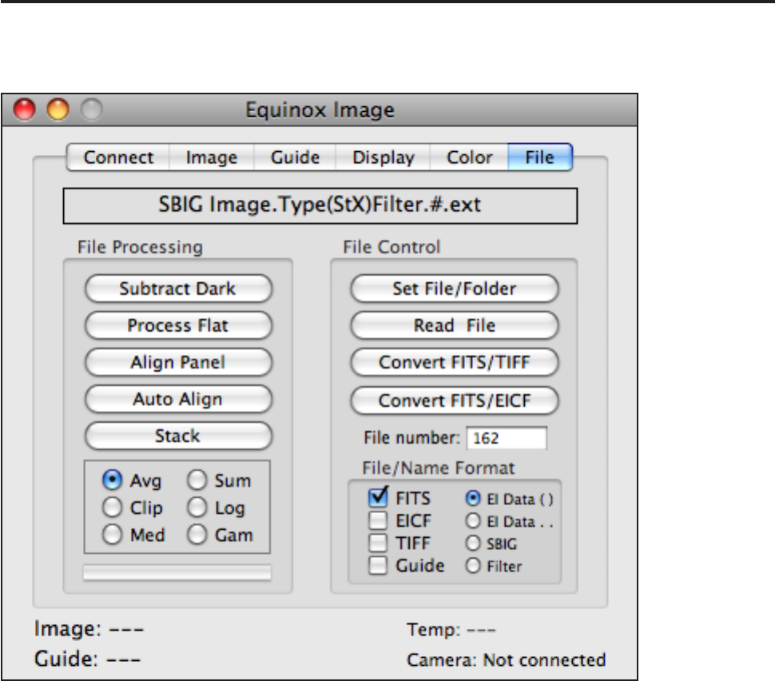Click Convert FITS/TIFF
The width and height of the screenshot is (775, 681).
pyautogui.click(x=454, y=362)
